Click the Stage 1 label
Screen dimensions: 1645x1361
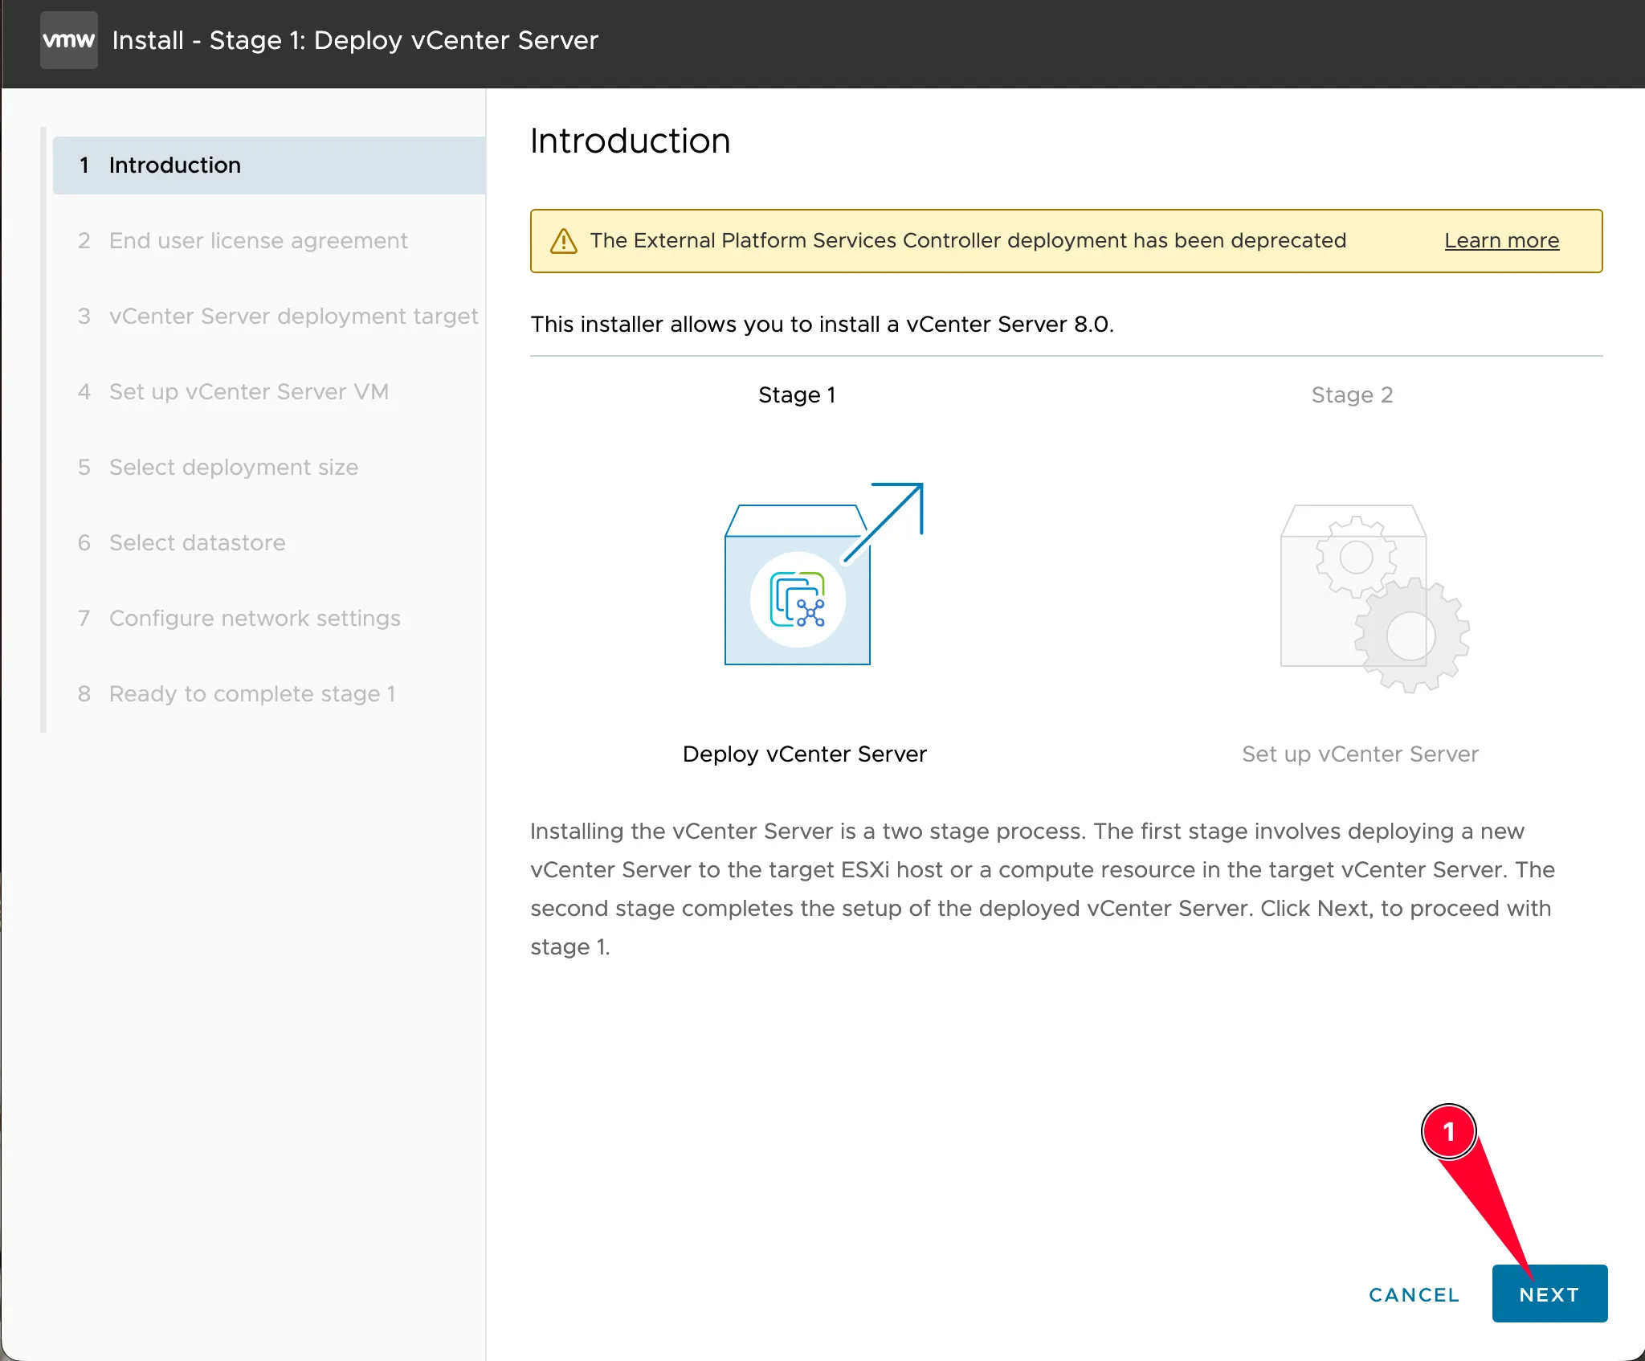coord(797,394)
